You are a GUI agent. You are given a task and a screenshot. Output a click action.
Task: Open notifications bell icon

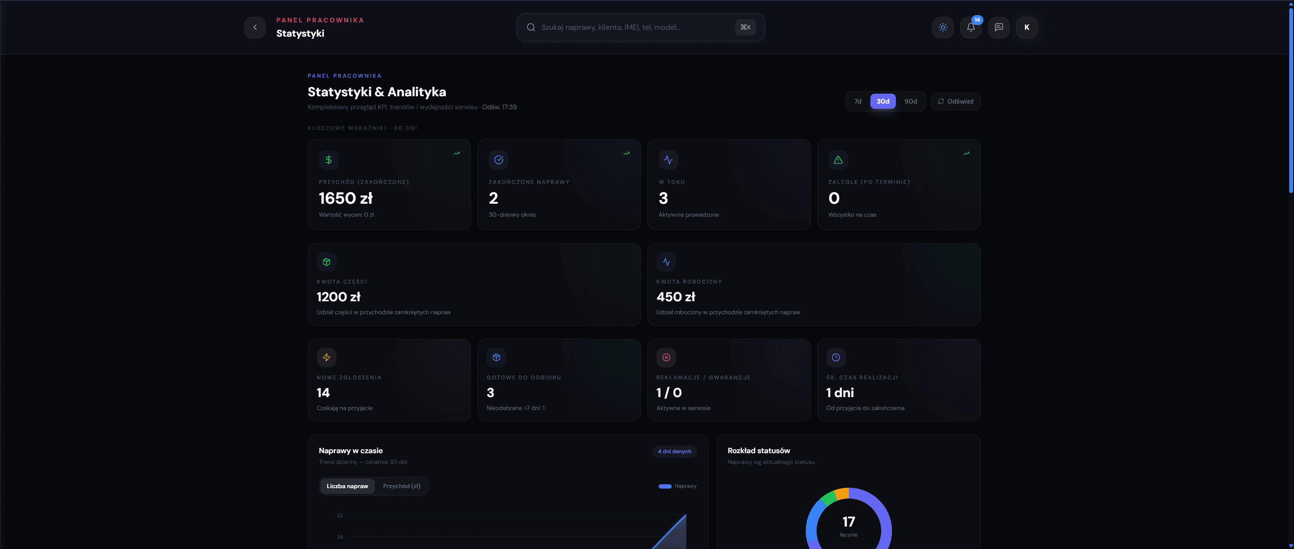[970, 27]
